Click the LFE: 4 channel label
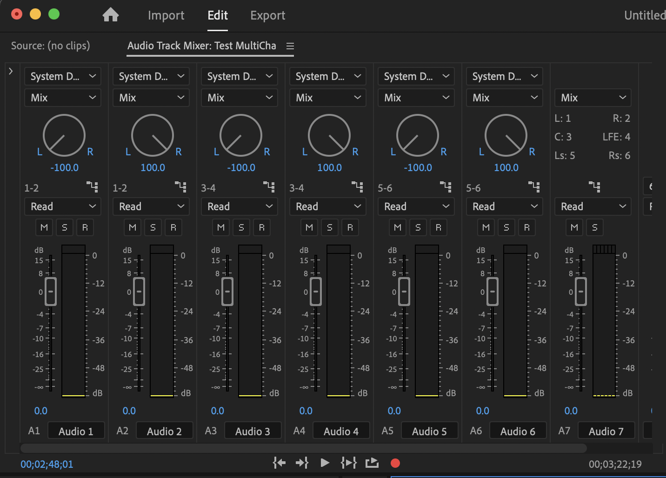666x478 pixels. 616,137
